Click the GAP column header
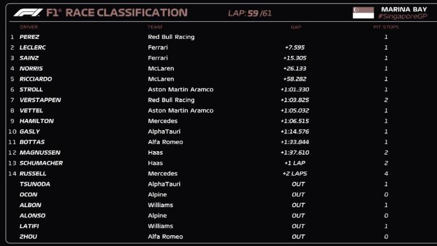The image size is (437, 246). point(296,27)
